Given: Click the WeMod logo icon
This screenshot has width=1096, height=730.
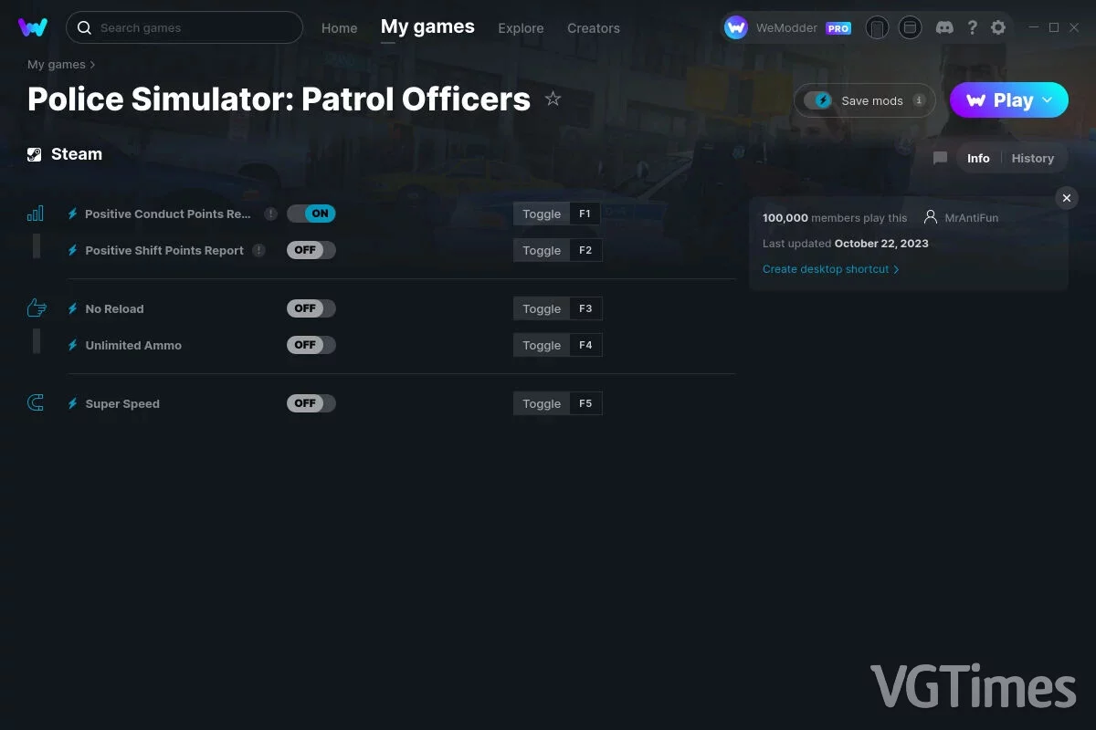Looking at the screenshot, I should tap(33, 27).
